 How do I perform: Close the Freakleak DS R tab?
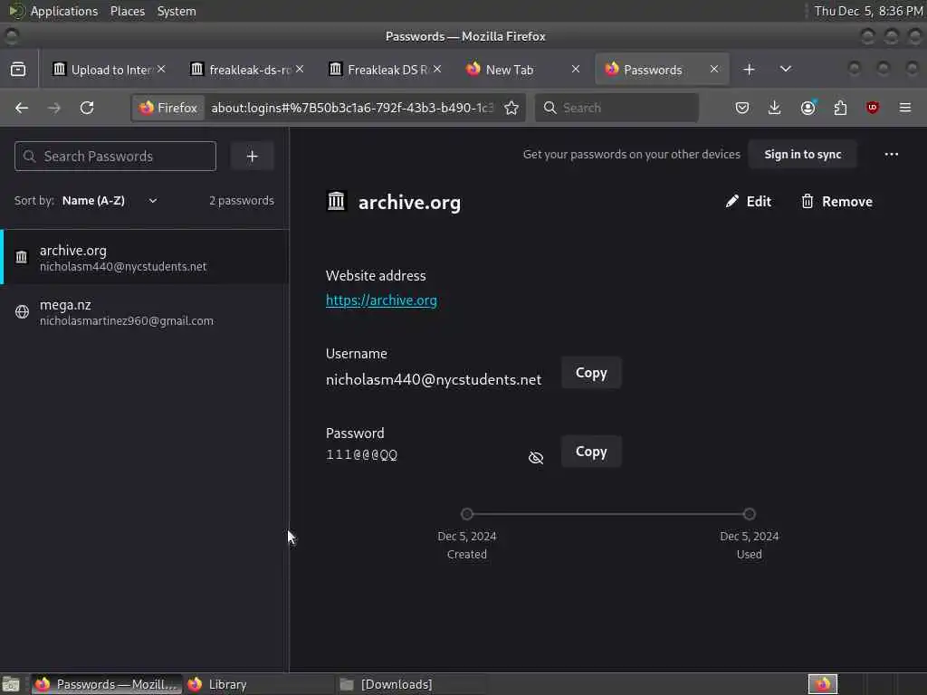click(x=437, y=69)
